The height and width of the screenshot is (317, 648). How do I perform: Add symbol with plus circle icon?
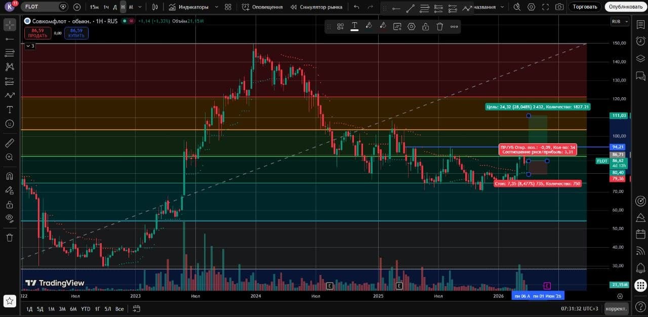coord(77,7)
